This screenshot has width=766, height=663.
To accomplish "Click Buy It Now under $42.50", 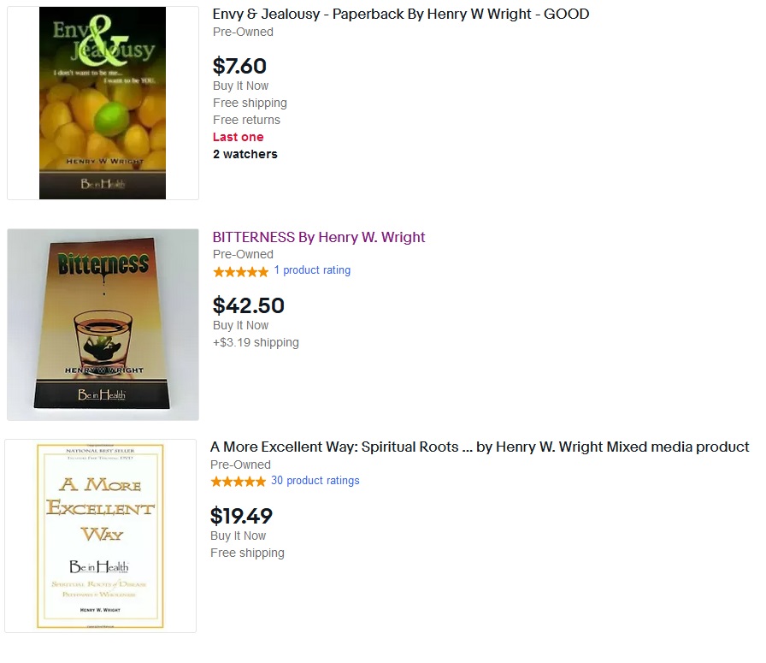I will 240,325.
